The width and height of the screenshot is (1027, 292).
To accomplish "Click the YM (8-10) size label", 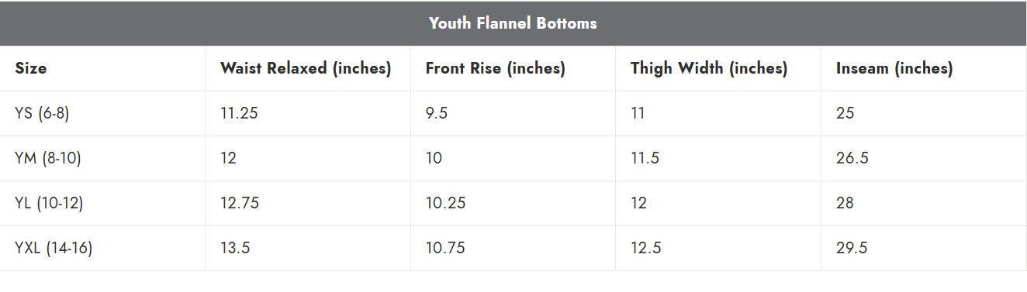I will coord(48,158).
